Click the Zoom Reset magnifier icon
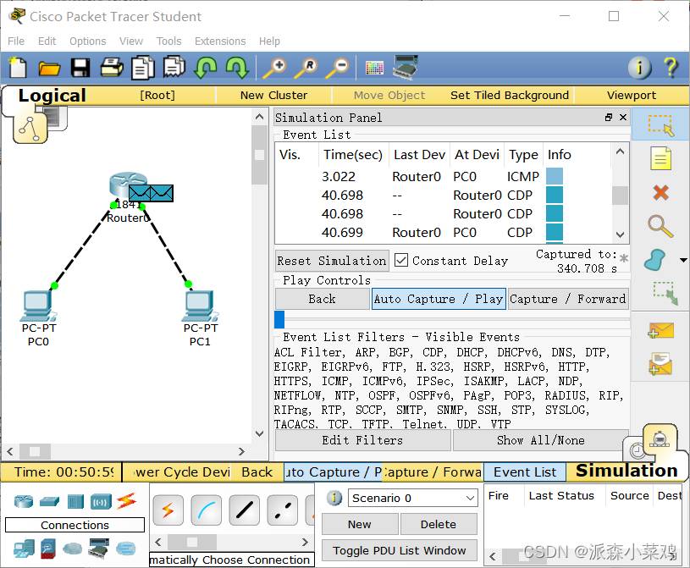This screenshot has width=690, height=568. 306,69
